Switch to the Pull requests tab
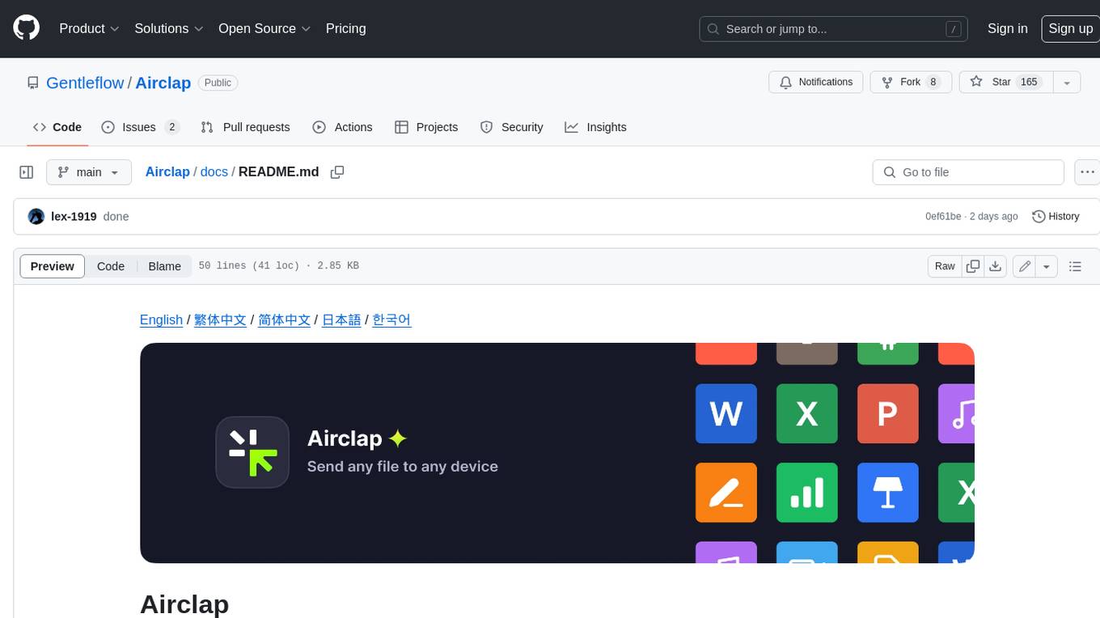Screen dimensions: 1100x618 pos(245,127)
